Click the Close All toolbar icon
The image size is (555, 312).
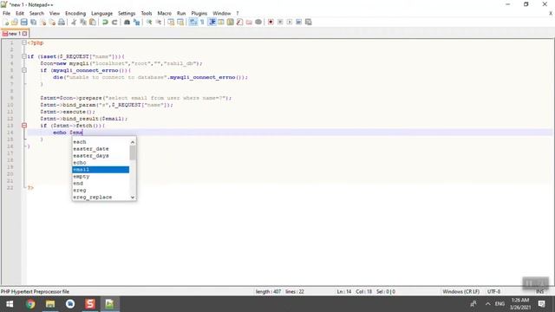52,22
